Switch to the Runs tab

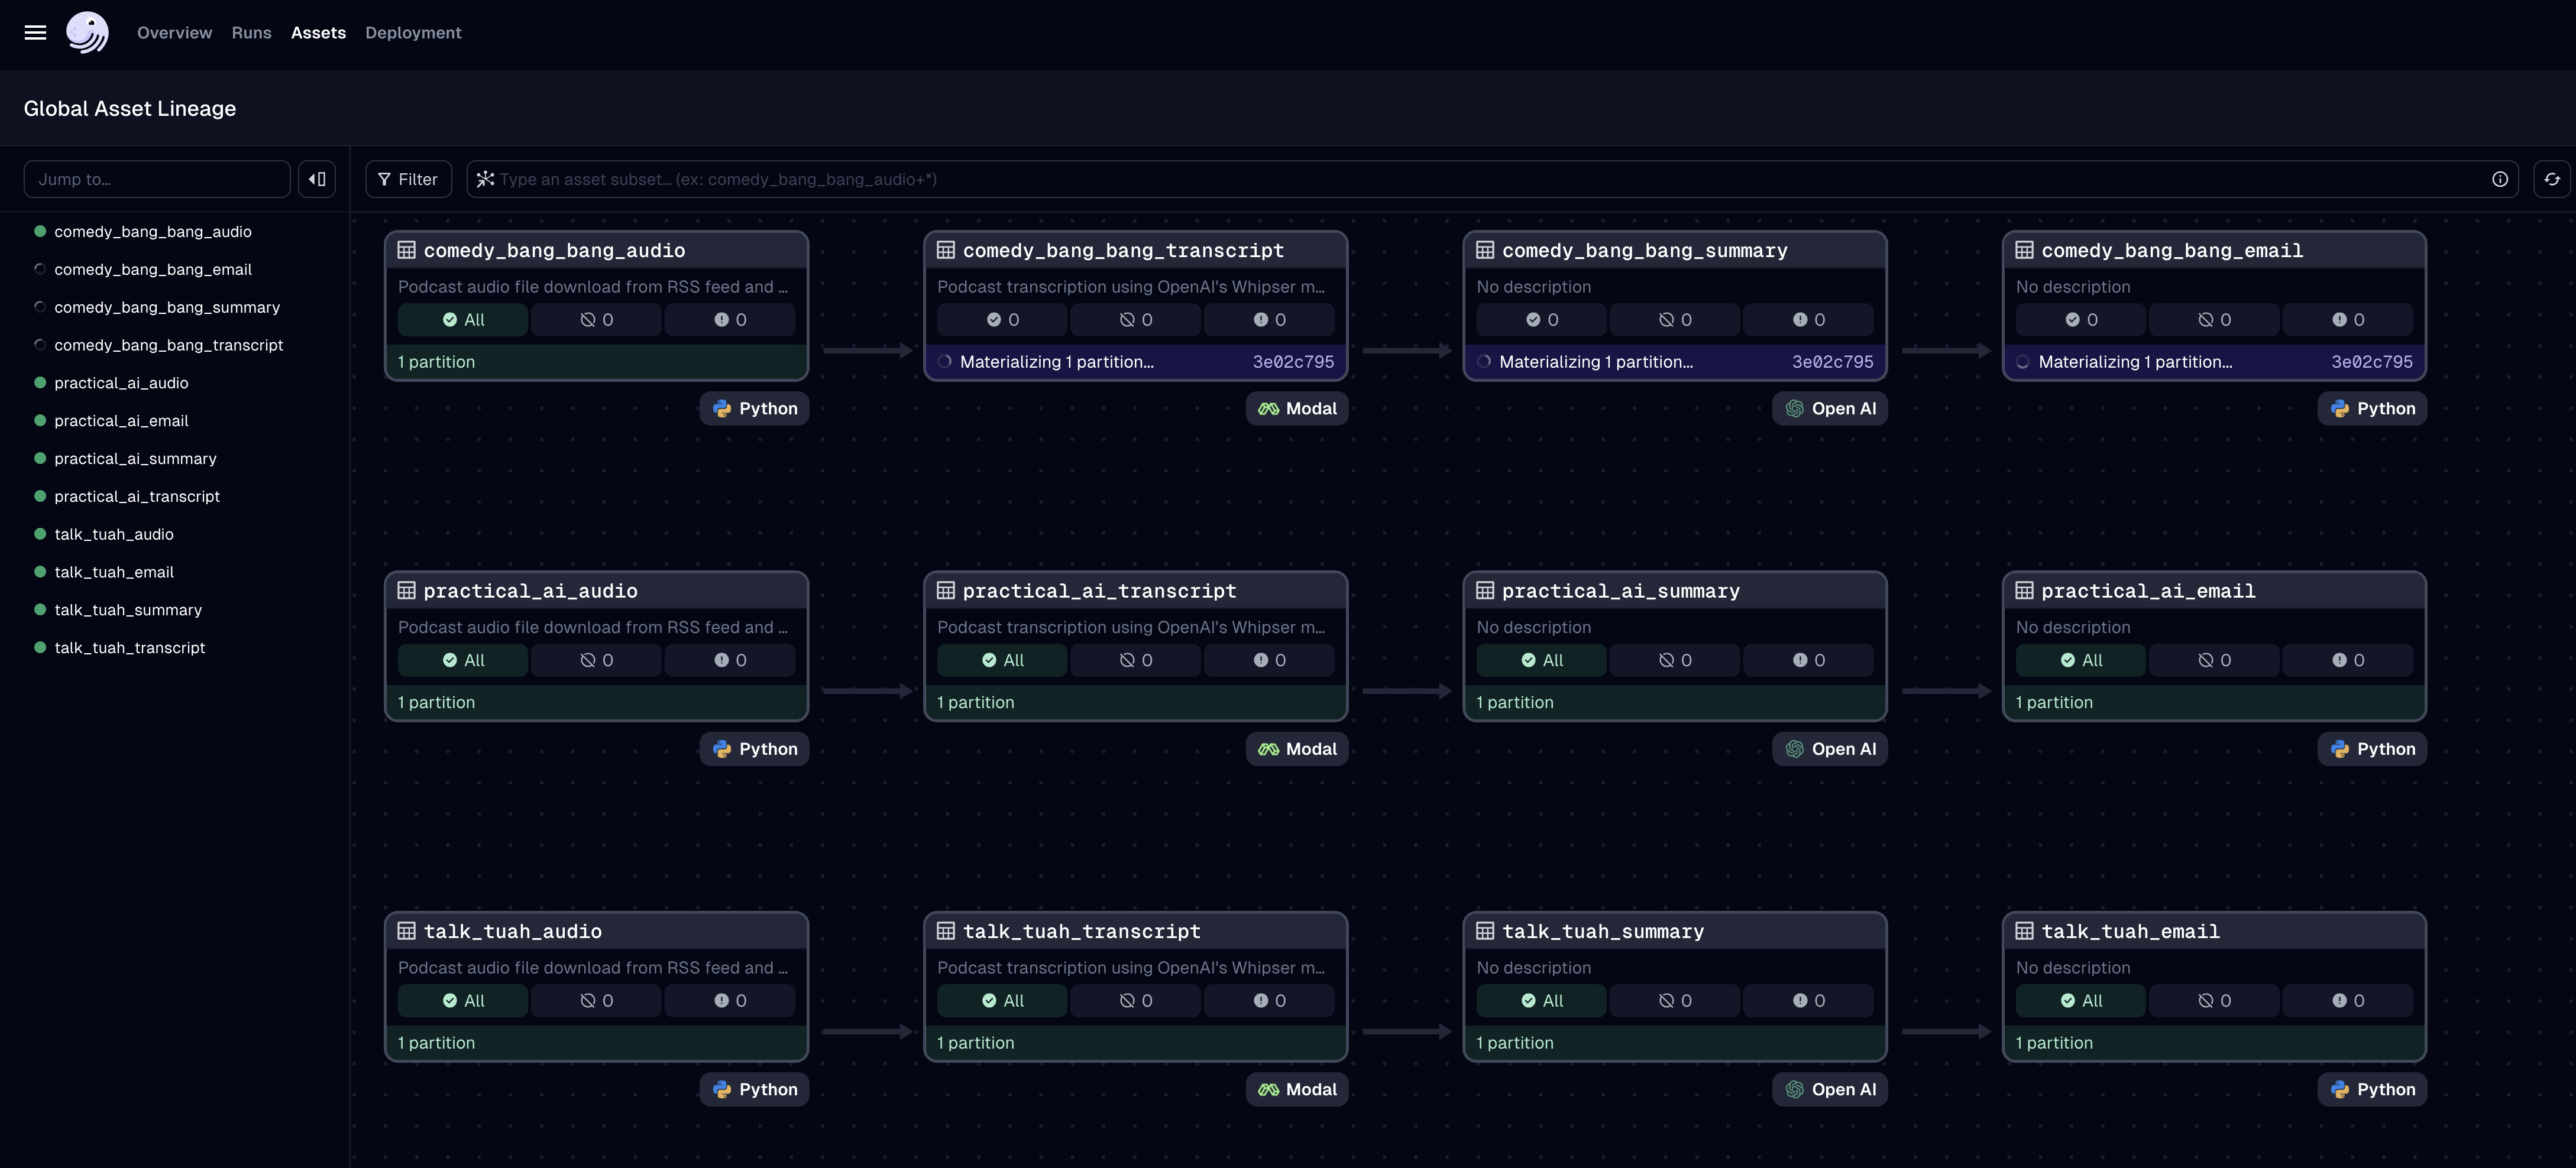pyautogui.click(x=251, y=33)
